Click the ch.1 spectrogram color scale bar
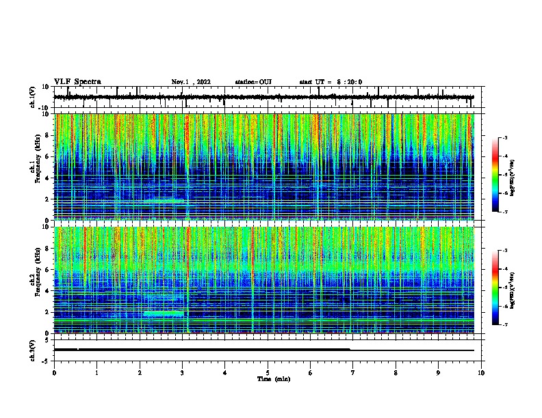This screenshot has width=542, height=418. point(495,175)
